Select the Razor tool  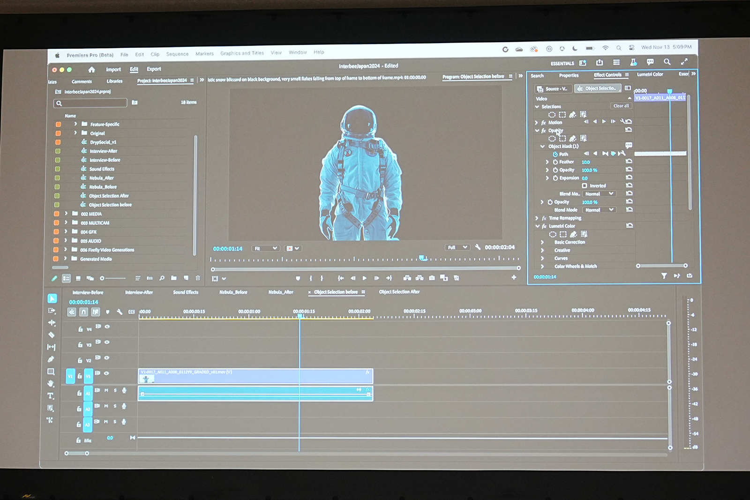point(51,335)
